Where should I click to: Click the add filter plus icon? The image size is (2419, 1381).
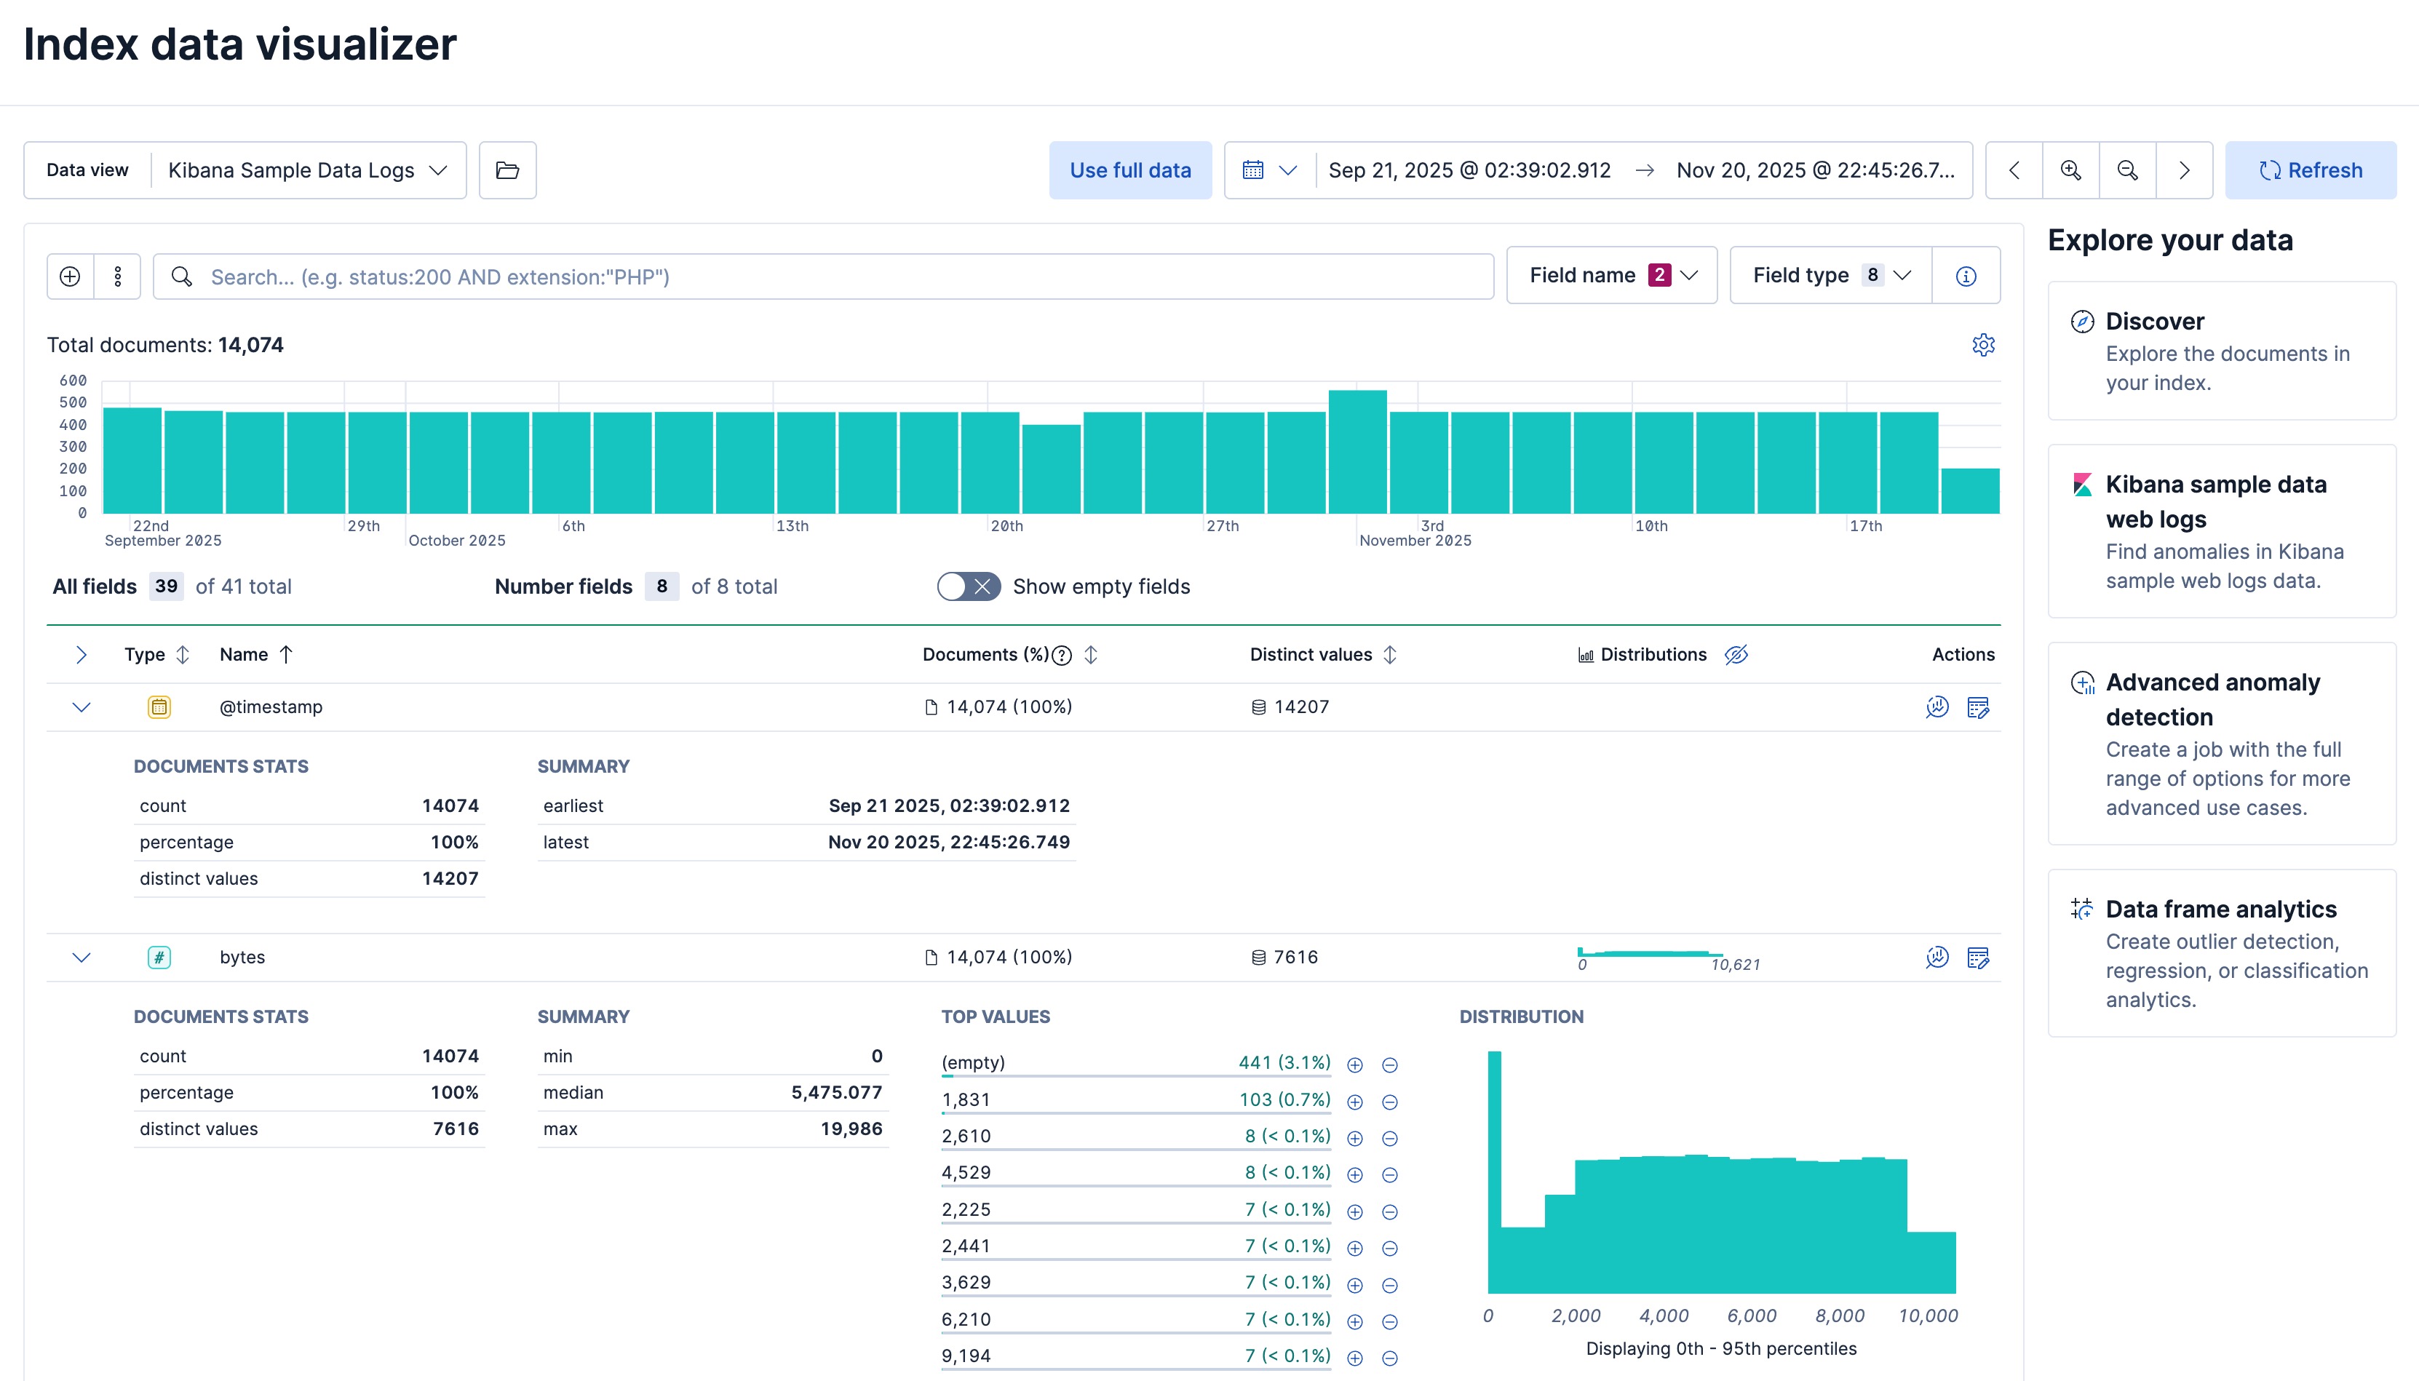coord(70,276)
